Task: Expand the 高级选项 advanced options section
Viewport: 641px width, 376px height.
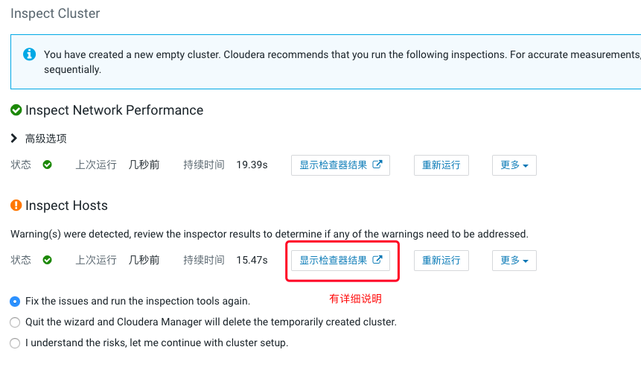Action: (14, 138)
